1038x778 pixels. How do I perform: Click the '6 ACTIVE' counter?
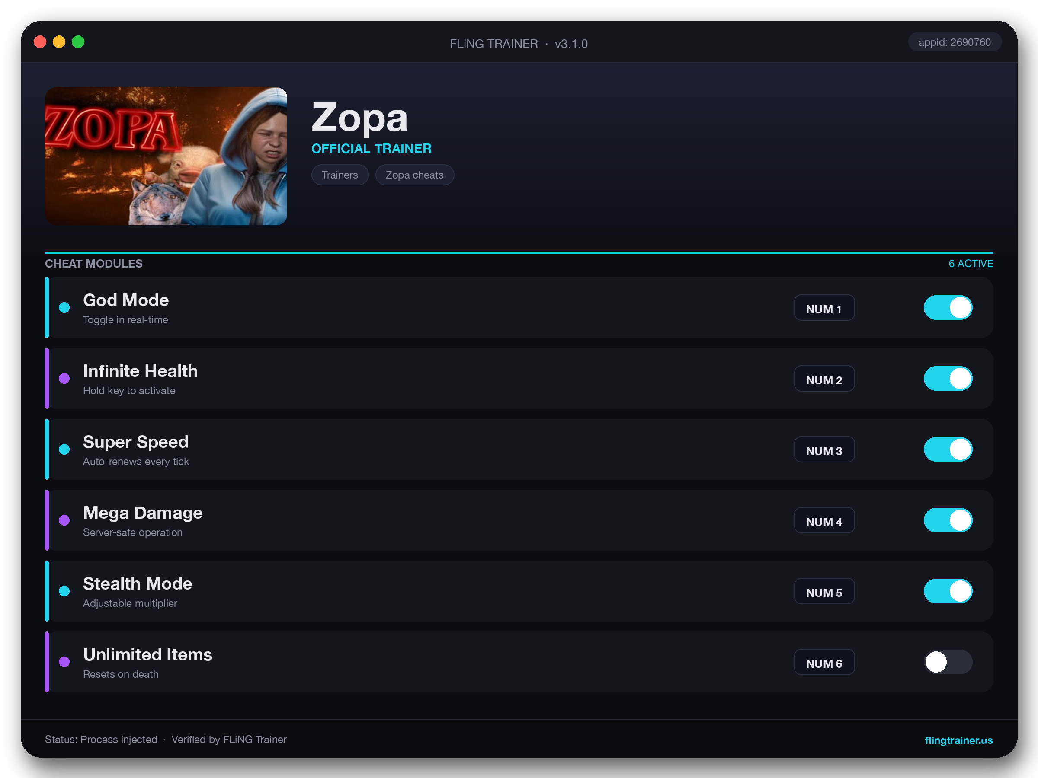[971, 264]
